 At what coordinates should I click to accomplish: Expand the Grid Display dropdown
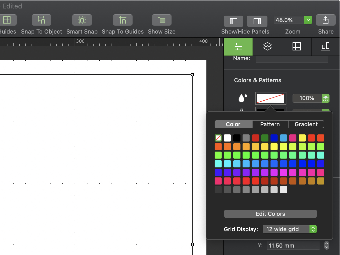pyautogui.click(x=313, y=229)
